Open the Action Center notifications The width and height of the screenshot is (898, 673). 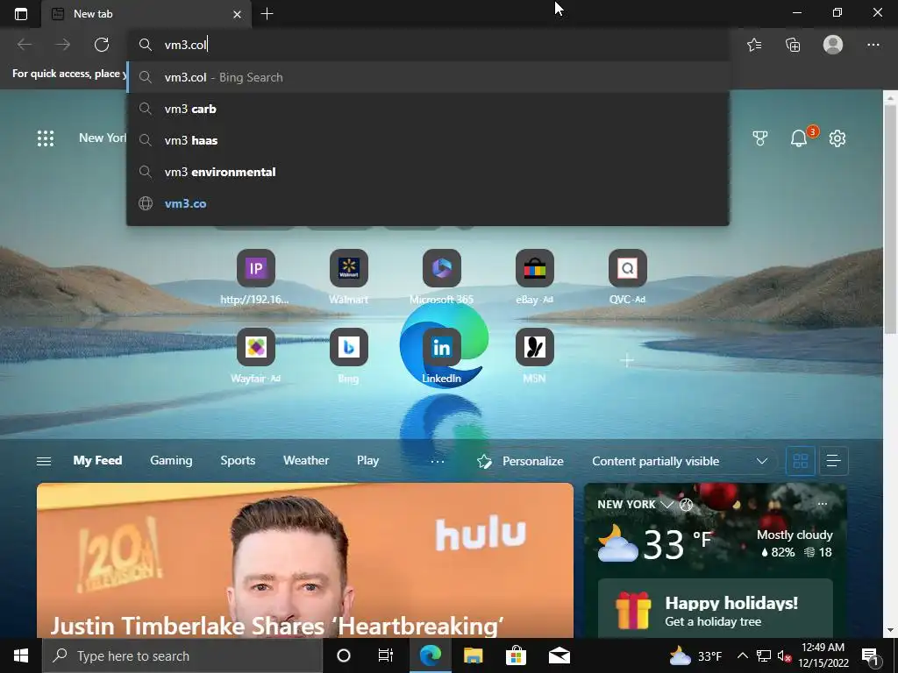871,655
